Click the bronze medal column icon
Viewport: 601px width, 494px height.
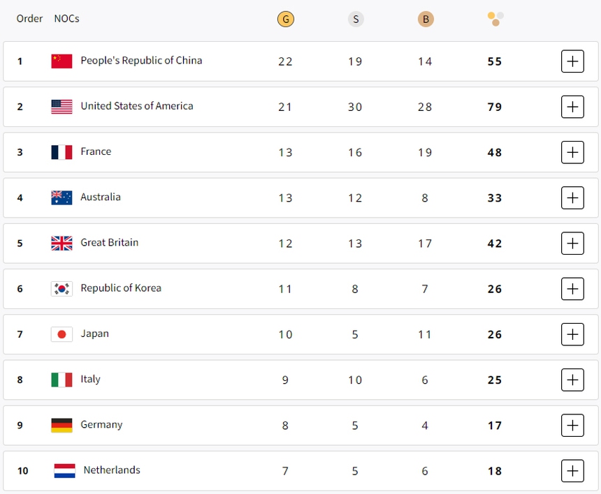[x=425, y=19]
